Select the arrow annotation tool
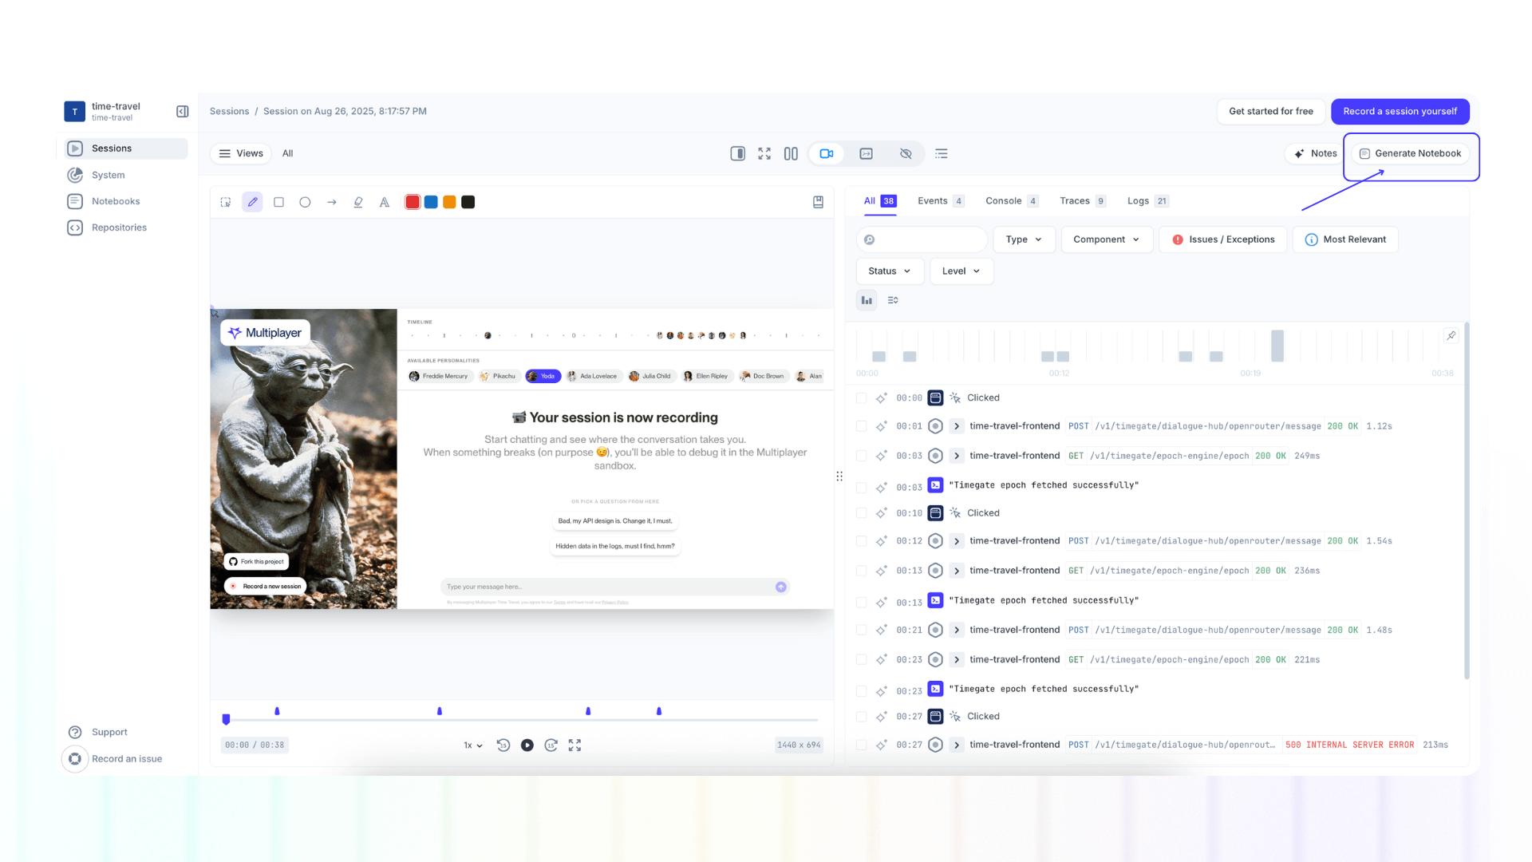This screenshot has height=862, width=1532. [x=331, y=202]
